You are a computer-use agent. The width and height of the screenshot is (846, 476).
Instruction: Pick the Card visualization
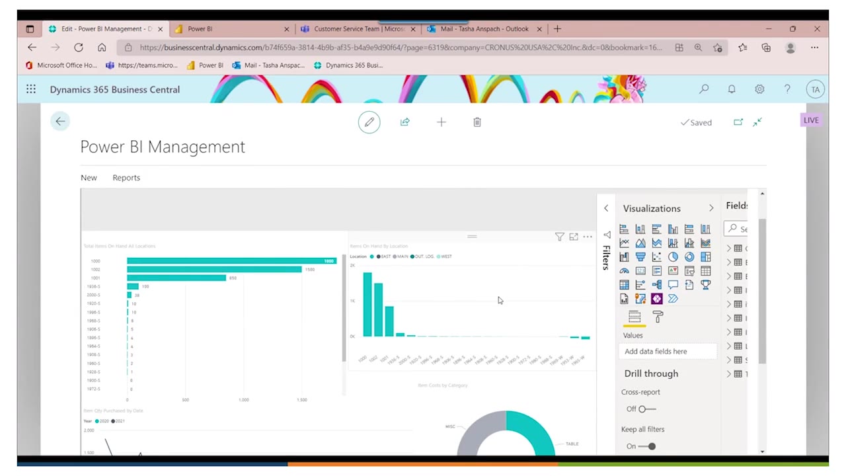[x=640, y=271]
